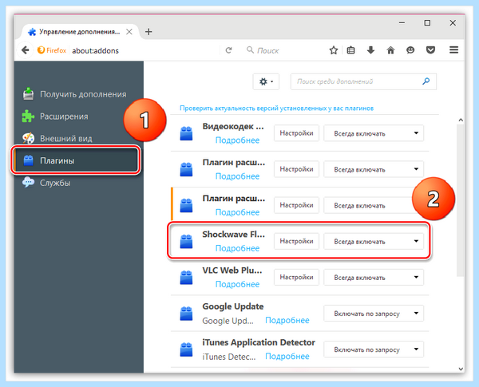Screen dimensions: 479x387
Task: Open first Плагин расш... activation dropdown
Action: point(374,169)
